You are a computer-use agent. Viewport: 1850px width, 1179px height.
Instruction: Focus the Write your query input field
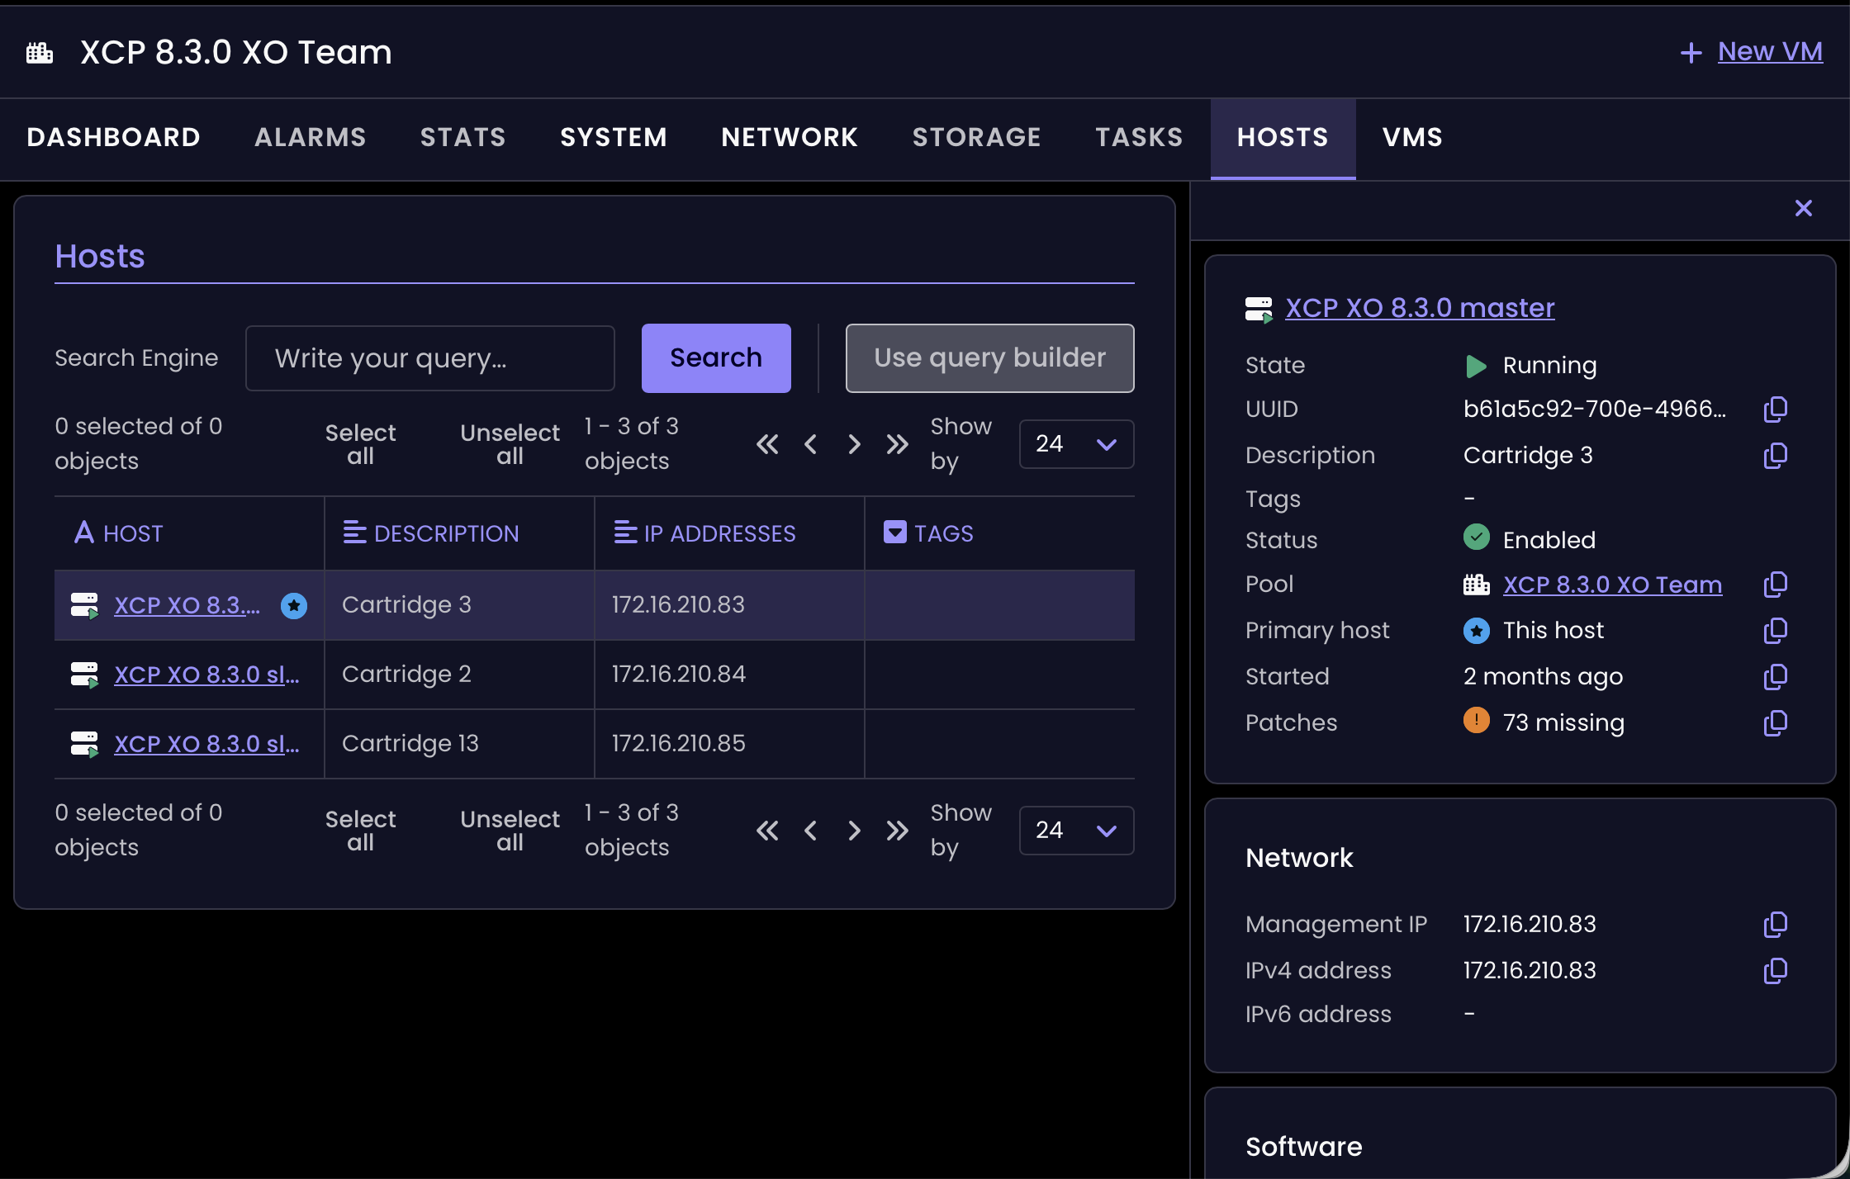coord(429,358)
